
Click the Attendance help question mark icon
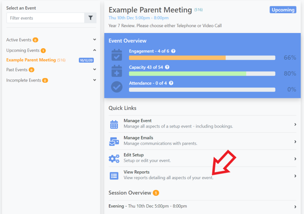pyautogui.click(x=171, y=83)
